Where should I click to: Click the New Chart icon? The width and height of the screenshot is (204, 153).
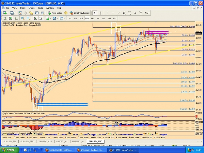5,13
